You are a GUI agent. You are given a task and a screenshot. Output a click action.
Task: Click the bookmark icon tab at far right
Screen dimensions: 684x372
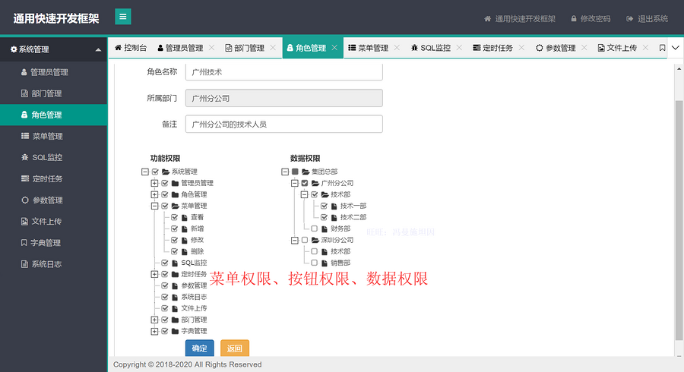pyautogui.click(x=662, y=48)
